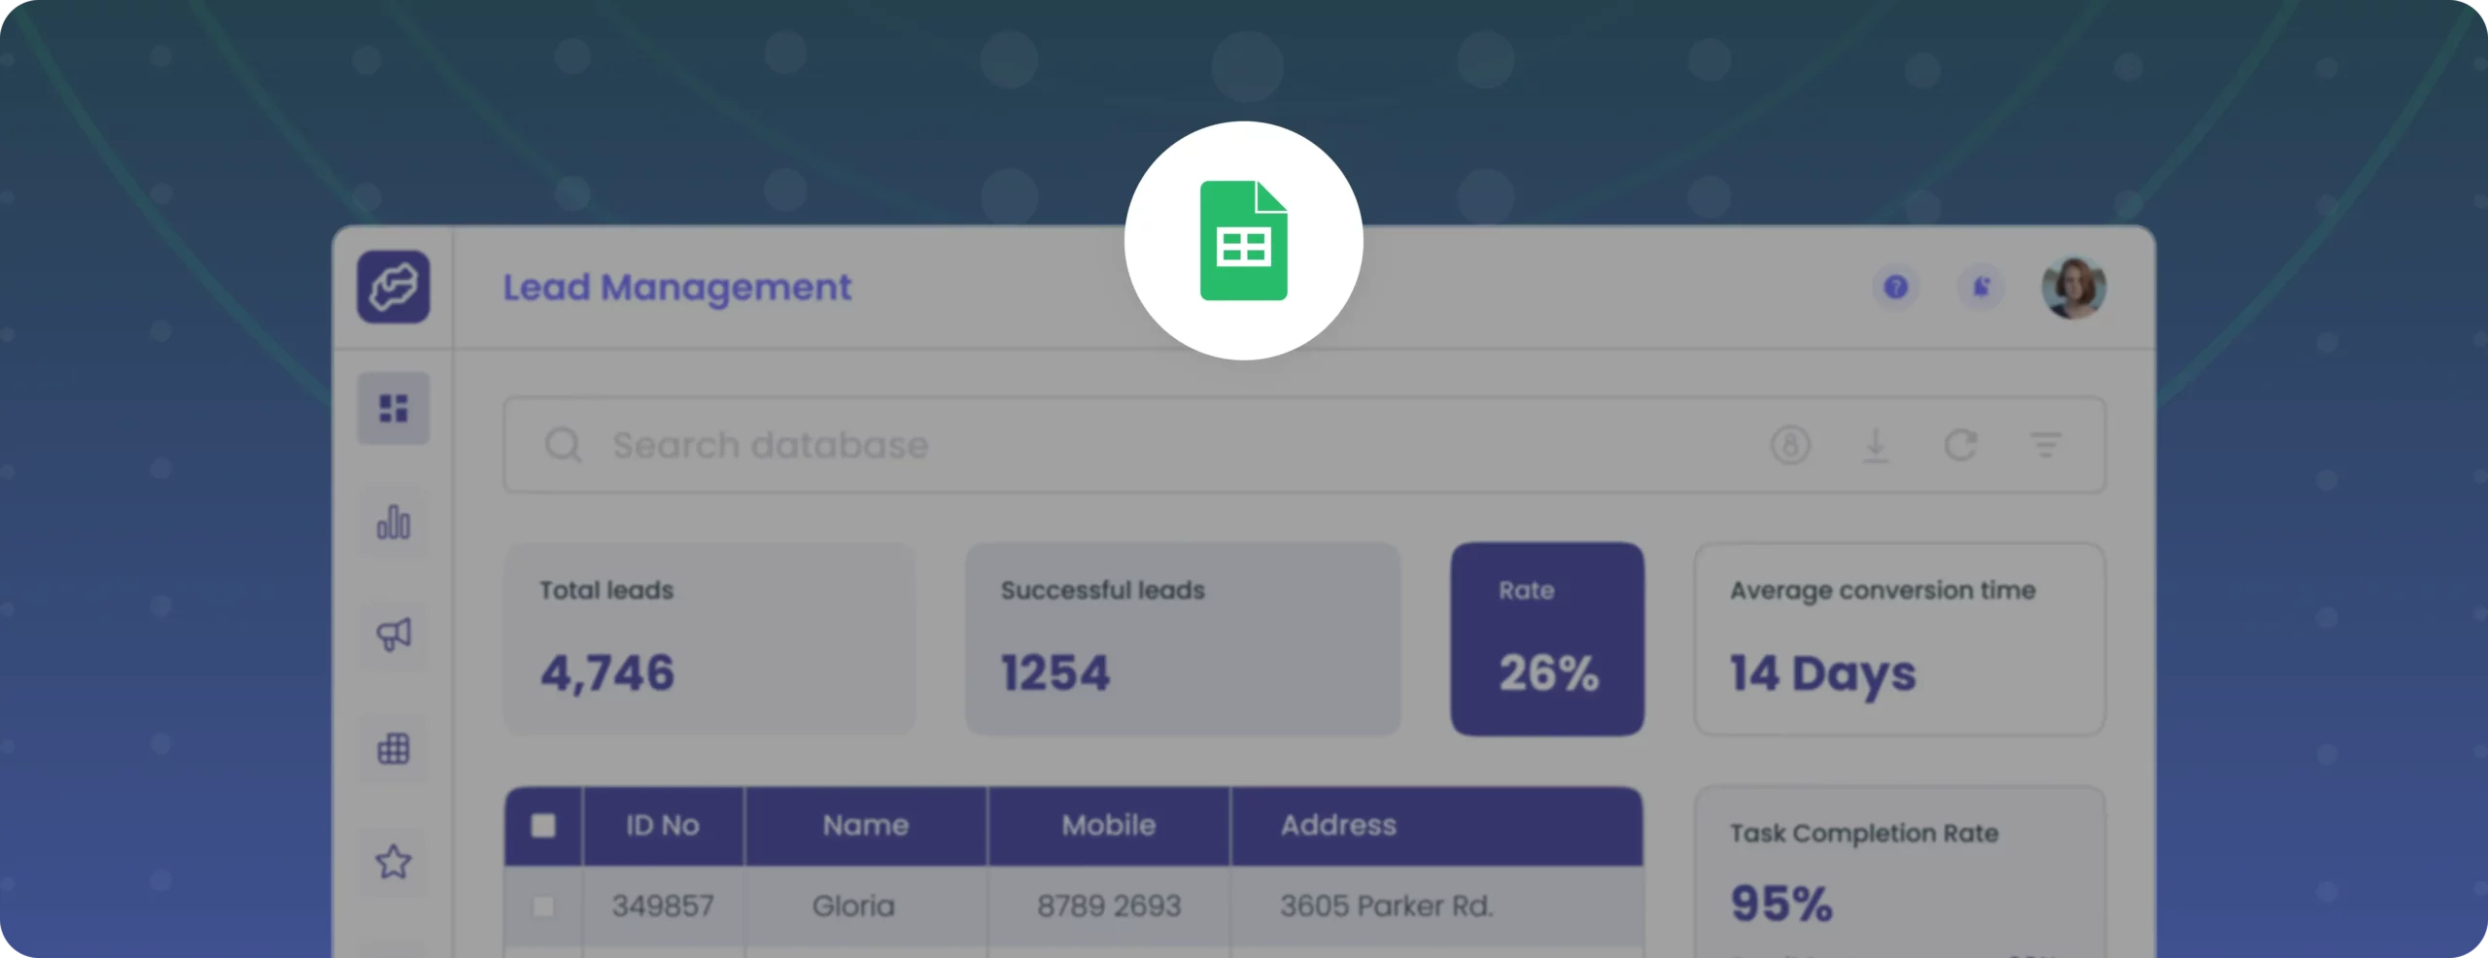Open the dashboard grid sidebar icon
The image size is (2488, 958).
point(393,408)
